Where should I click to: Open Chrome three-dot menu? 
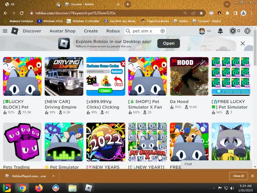coord(251,13)
